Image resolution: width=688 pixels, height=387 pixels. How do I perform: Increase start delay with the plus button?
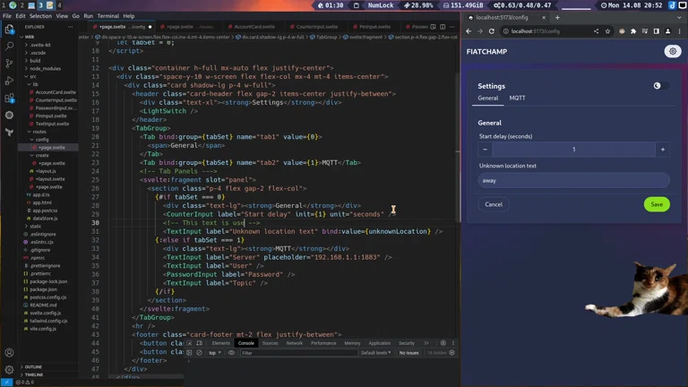click(x=662, y=150)
